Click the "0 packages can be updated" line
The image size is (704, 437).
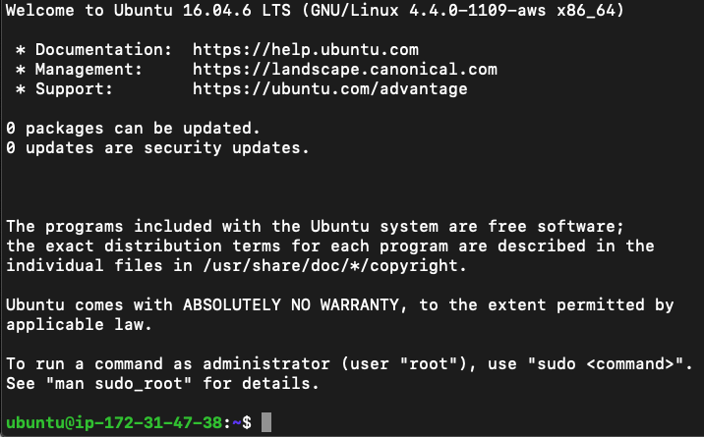[x=133, y=129]
